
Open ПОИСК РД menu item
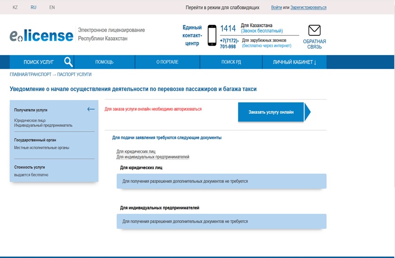coord(231,62)
